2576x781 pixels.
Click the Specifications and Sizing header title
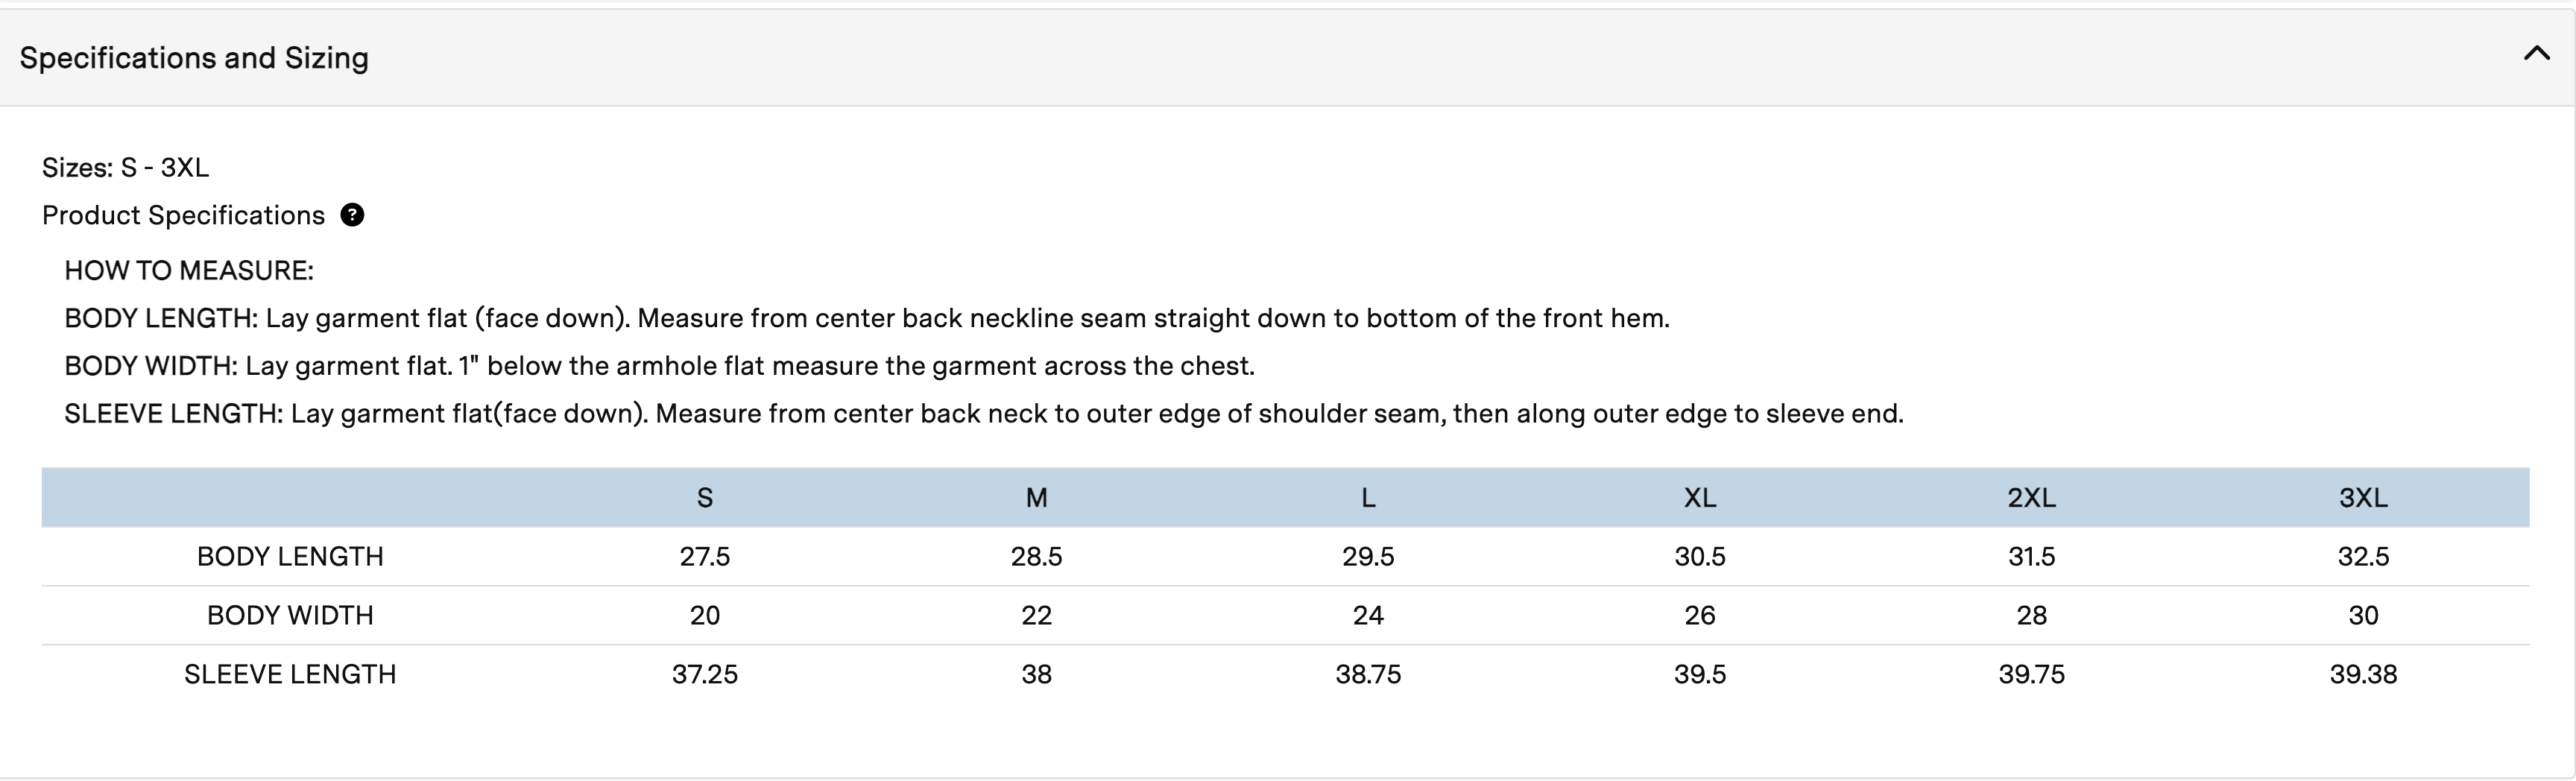pos(194,58)
